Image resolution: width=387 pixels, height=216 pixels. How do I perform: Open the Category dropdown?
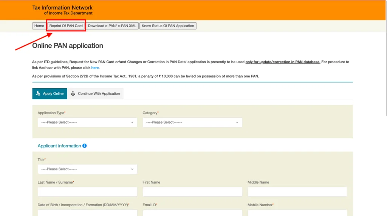pos(192,123)
